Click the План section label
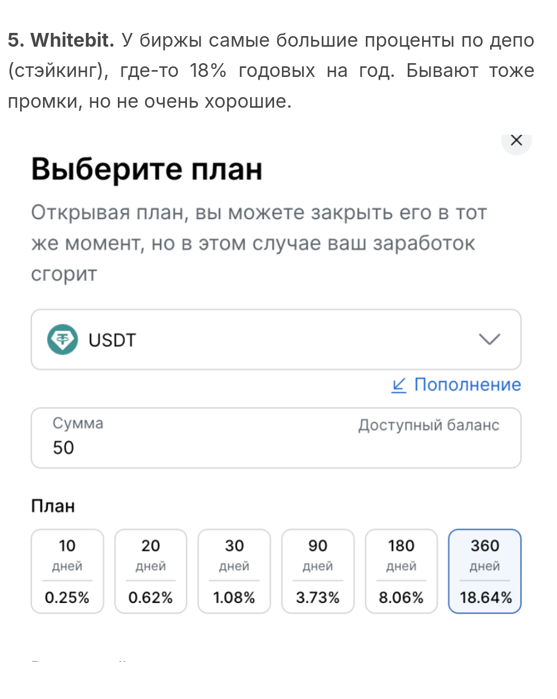 pyautogui.click(x=53, y=506)
